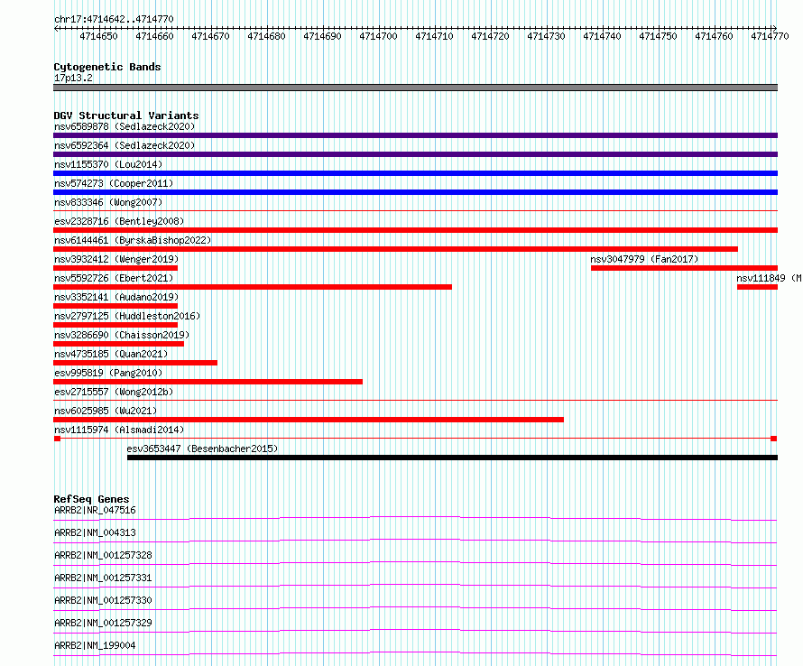Select the purple bar under nsv6592364
The width and height of the screenshot is (803, 666).
(x=415, y=154)
